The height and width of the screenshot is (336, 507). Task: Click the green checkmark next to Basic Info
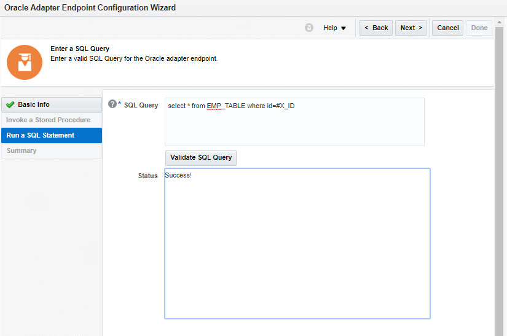10,104
